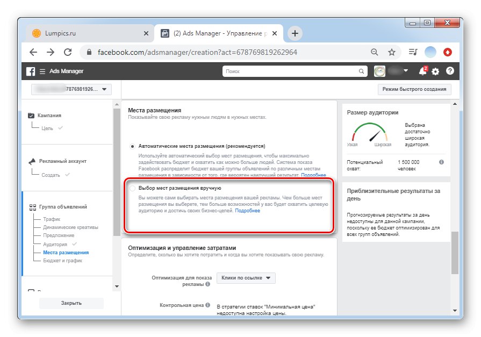
Task: Open a new browser tab
Action: coord(295,33)
